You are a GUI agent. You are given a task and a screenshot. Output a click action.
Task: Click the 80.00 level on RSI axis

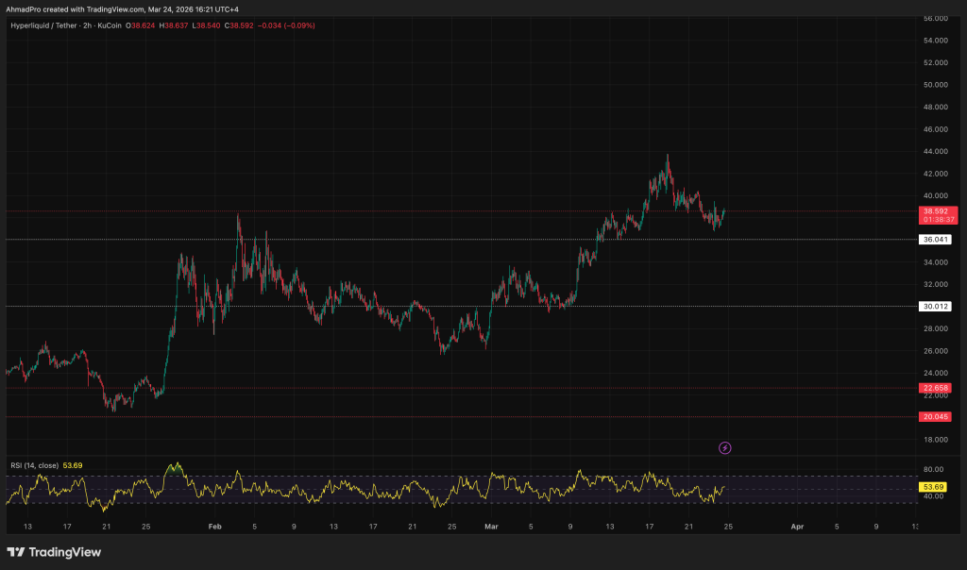(x=933, y=469)
